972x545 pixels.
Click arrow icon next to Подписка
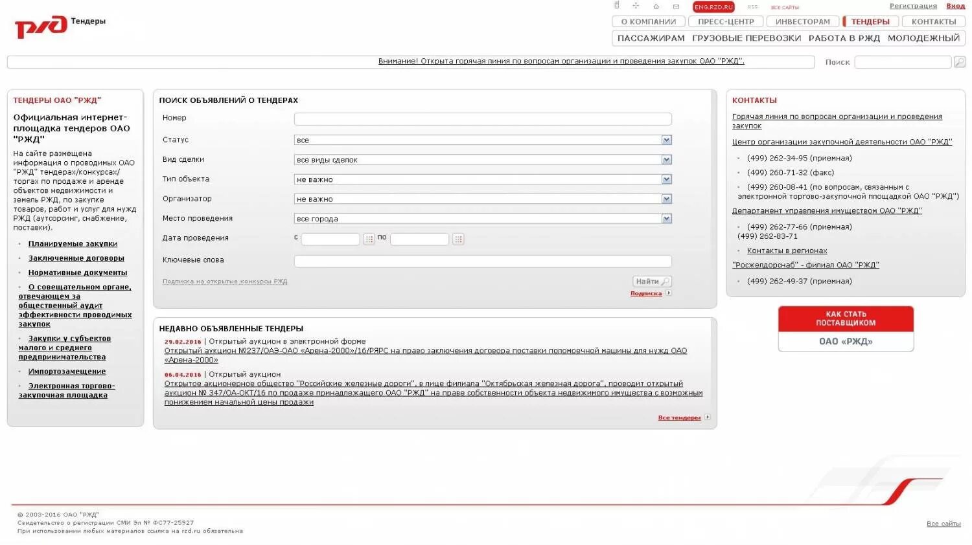pos(669,293)
